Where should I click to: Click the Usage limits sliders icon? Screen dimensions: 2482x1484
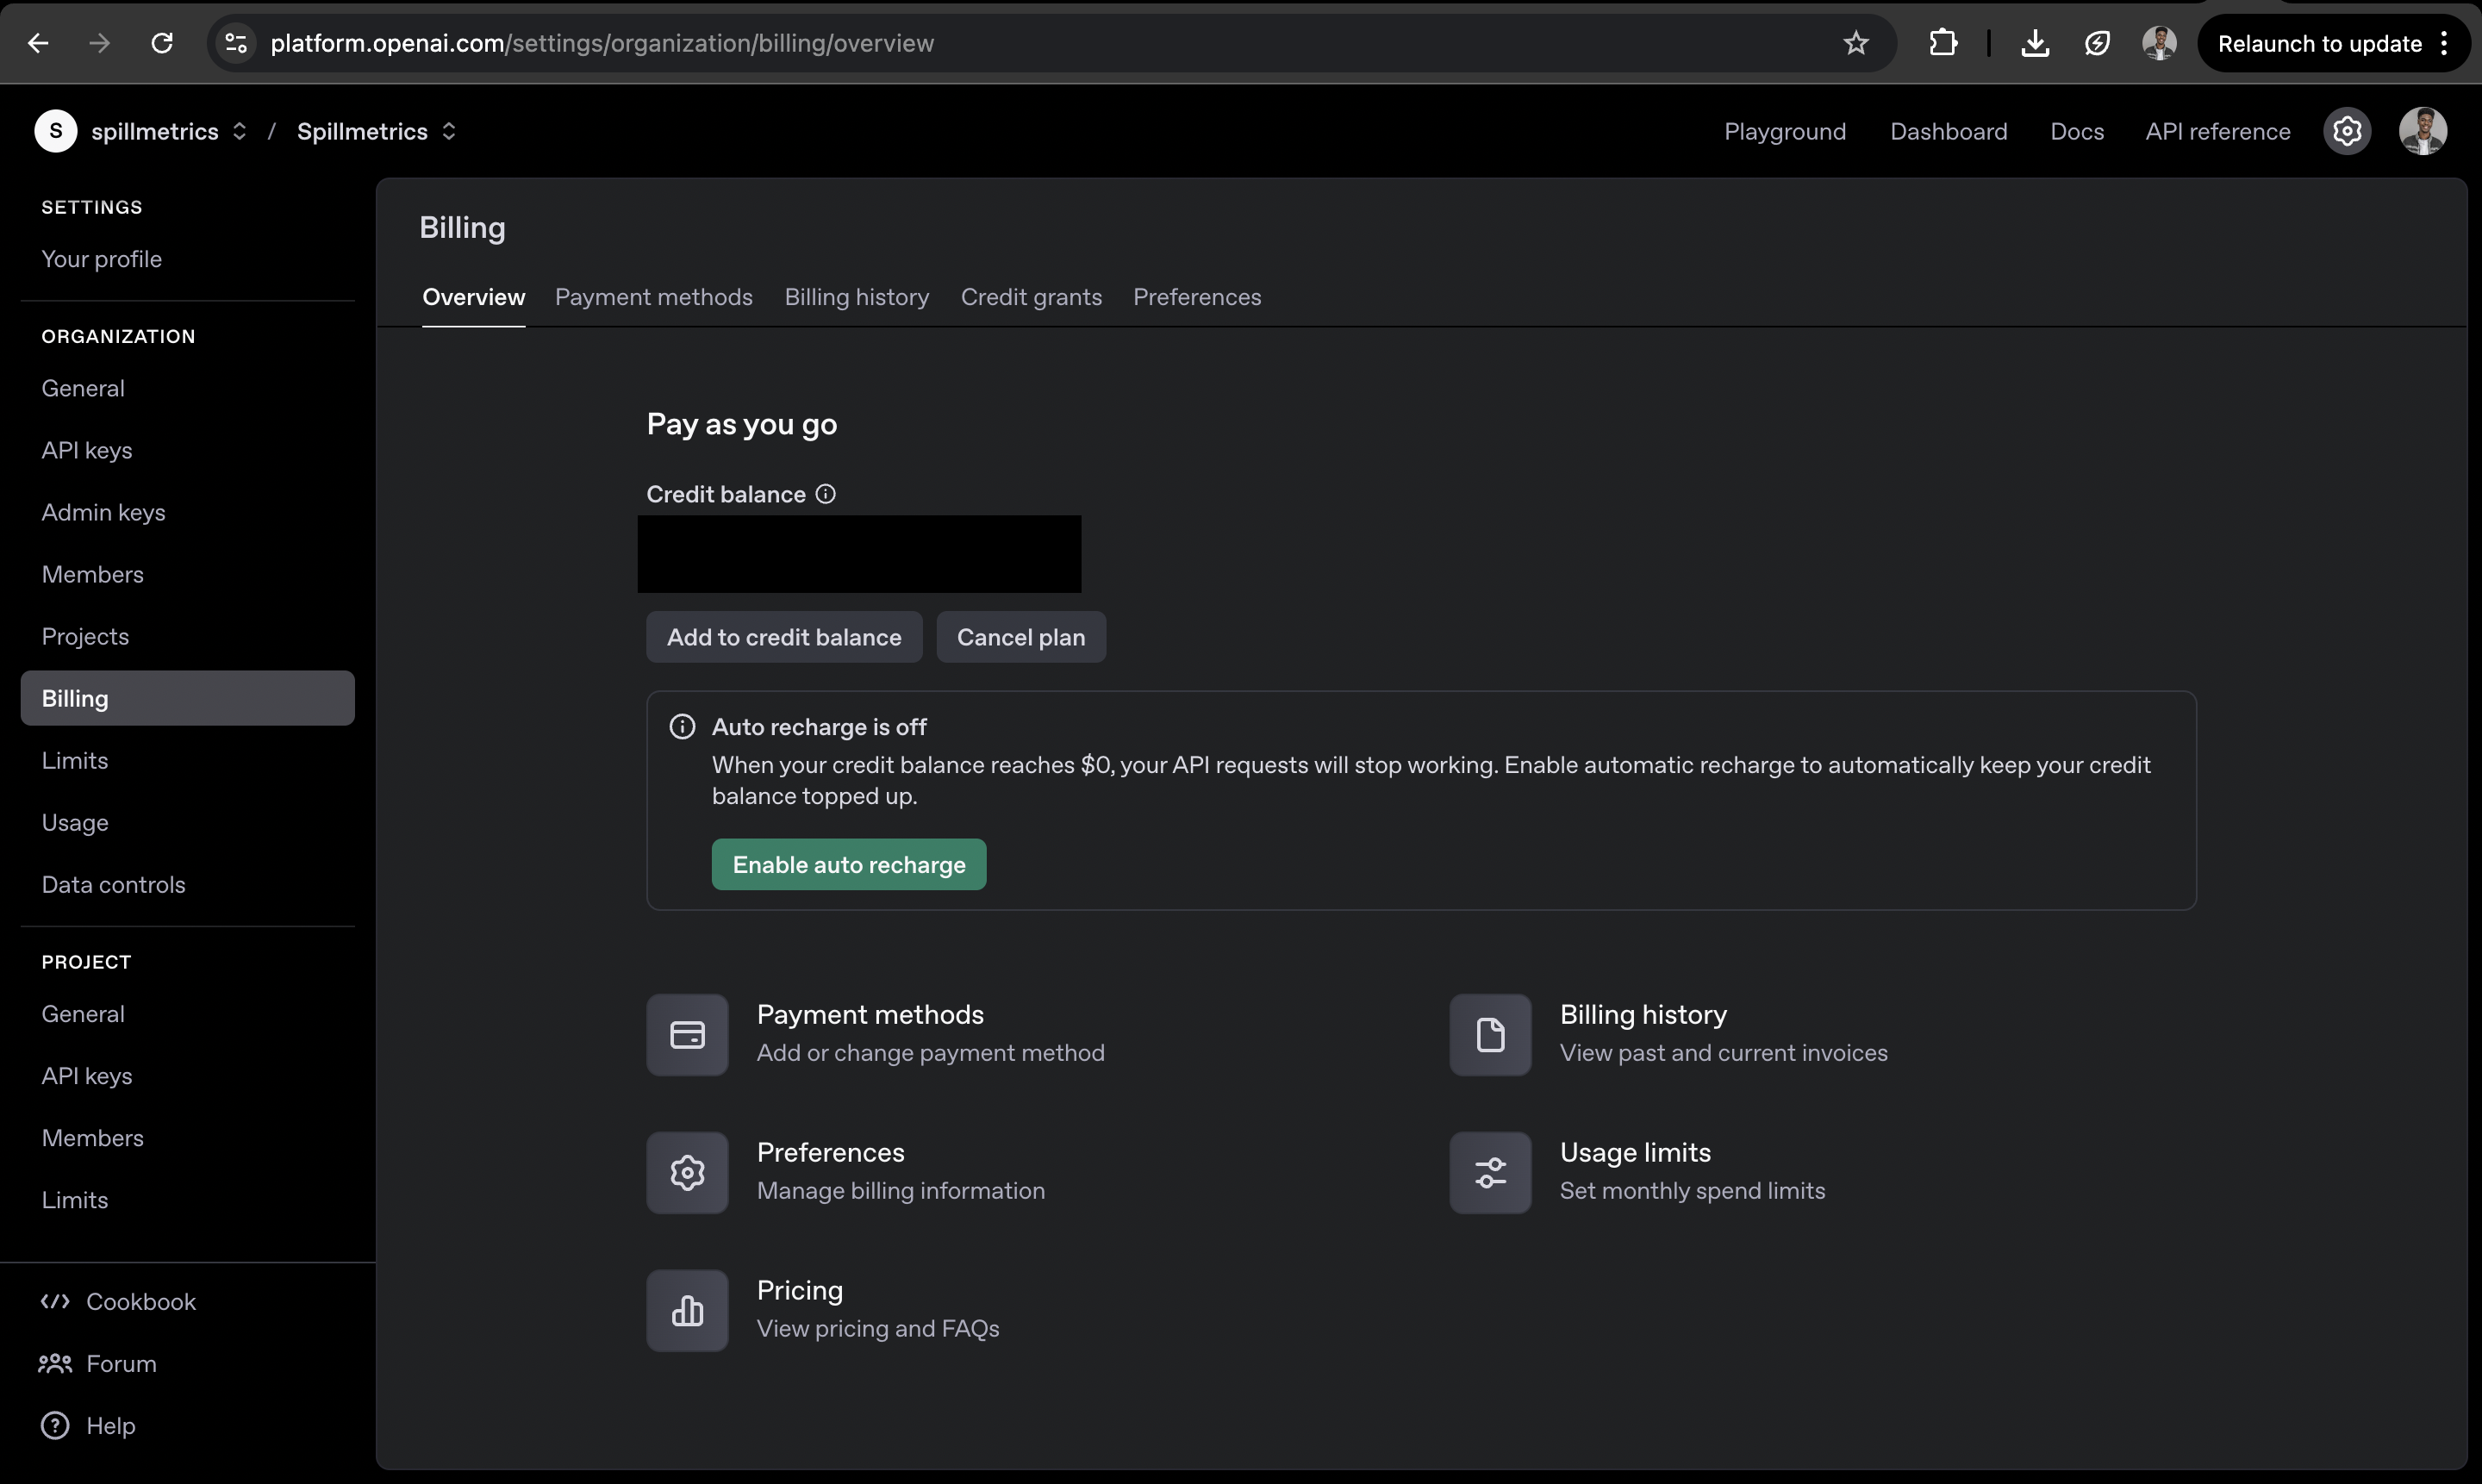tap(1490, 1173)
